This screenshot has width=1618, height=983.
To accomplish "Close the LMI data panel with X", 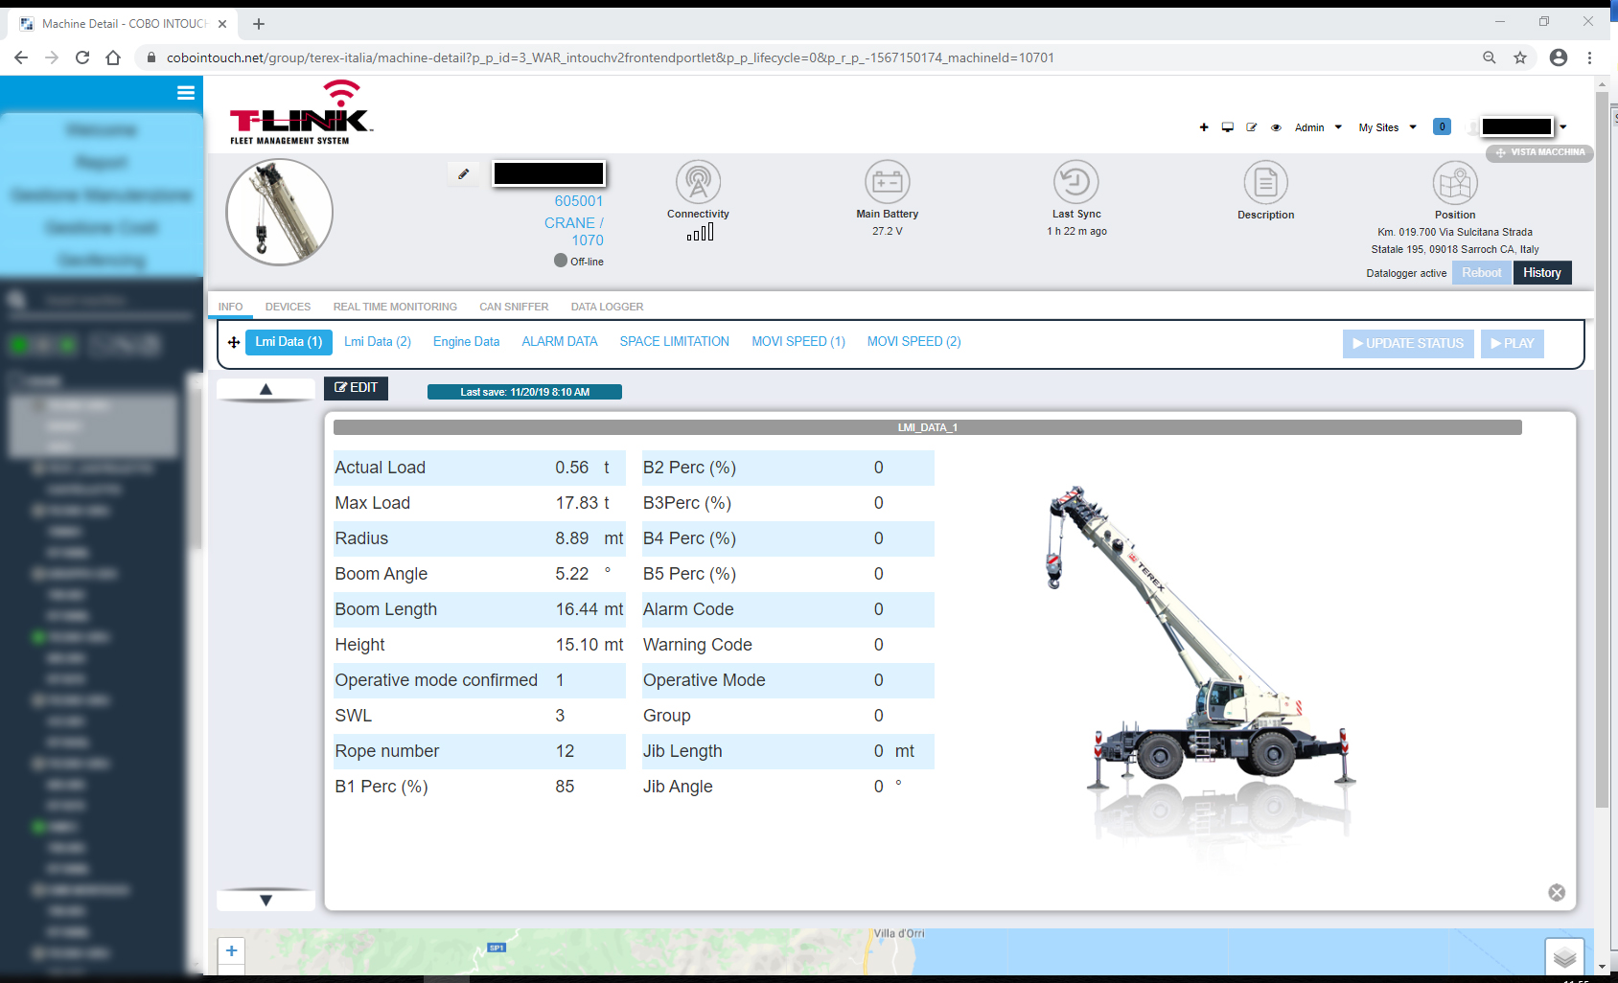I will coord(1557,893).
